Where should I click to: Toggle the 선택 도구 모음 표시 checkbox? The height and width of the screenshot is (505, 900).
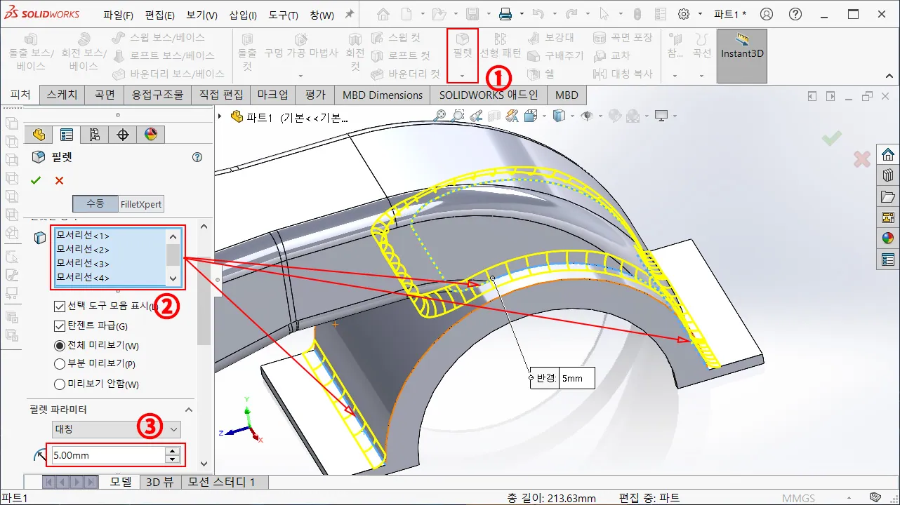60,306
